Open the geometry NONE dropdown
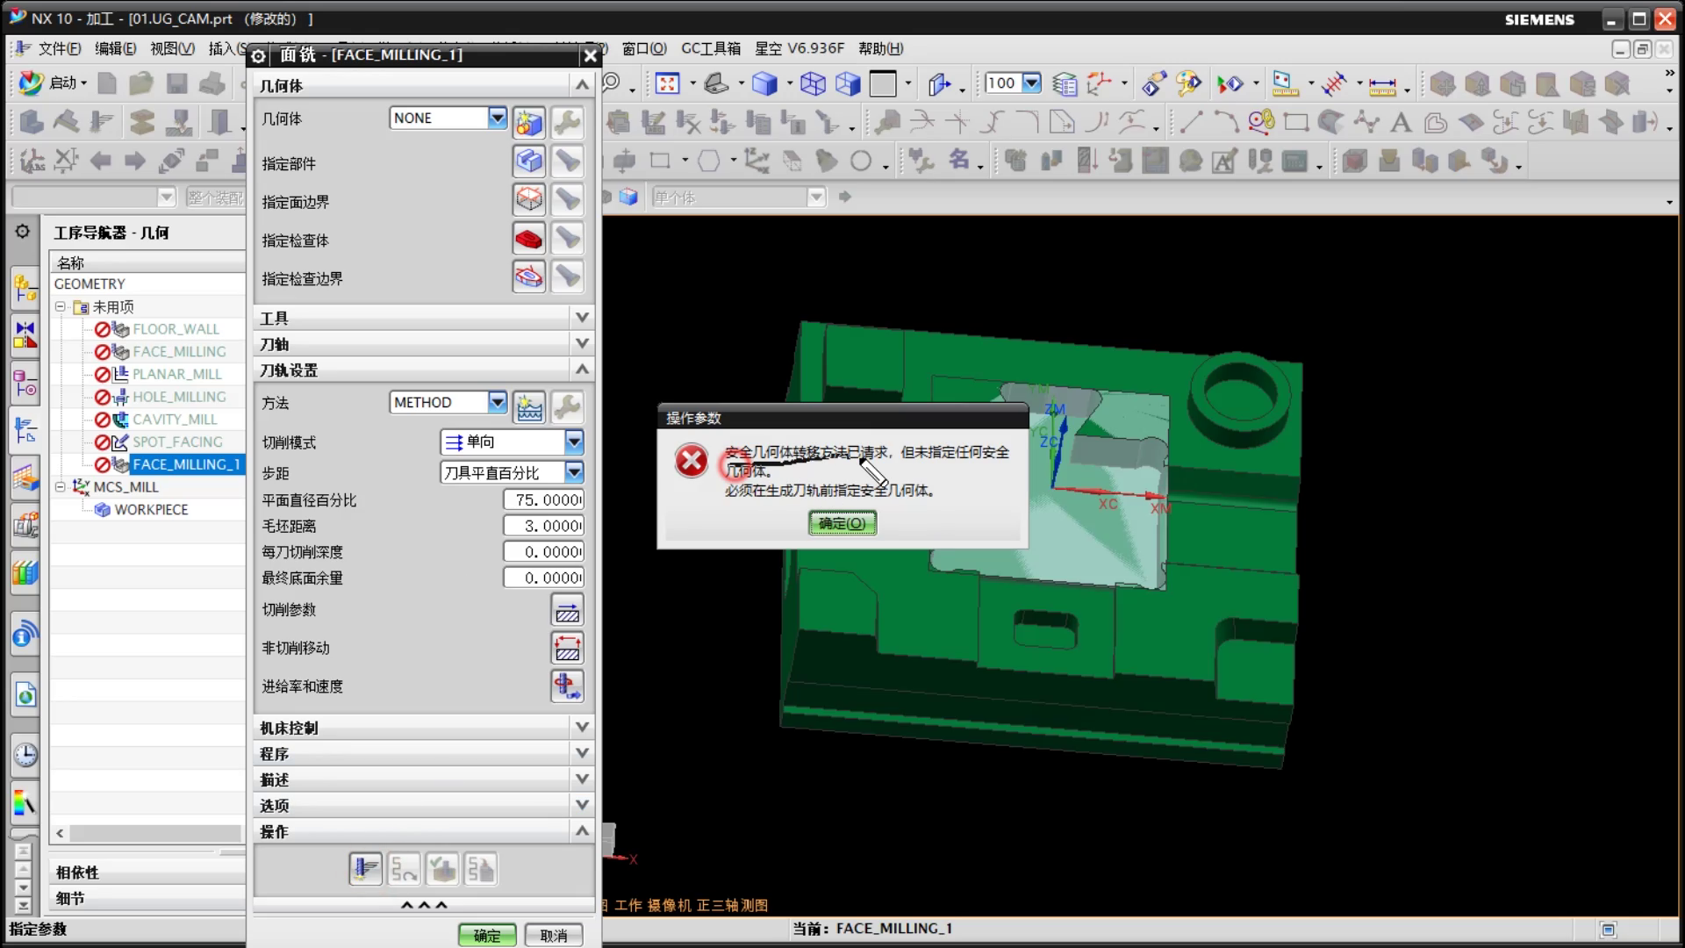Screen dimensions: 1685x948 pos(497,118)
